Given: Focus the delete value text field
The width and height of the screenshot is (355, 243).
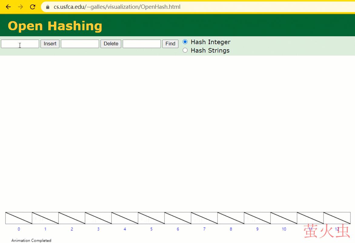Looking at the screenshot, I should [80, 44].
